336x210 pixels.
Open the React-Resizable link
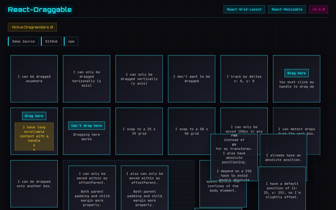click(287, 9)
